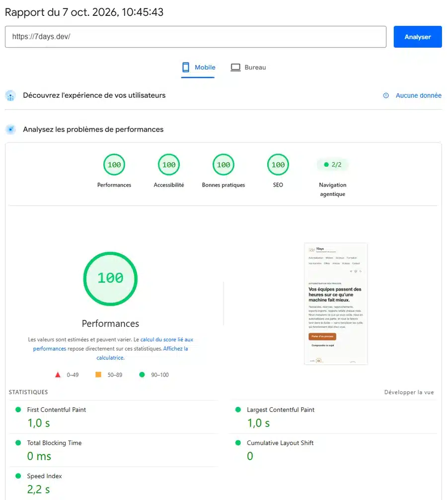Viewport: 447px width, 500px height.
Task: Click the Performances label under first gauge
Action: [x=114, y=185]
